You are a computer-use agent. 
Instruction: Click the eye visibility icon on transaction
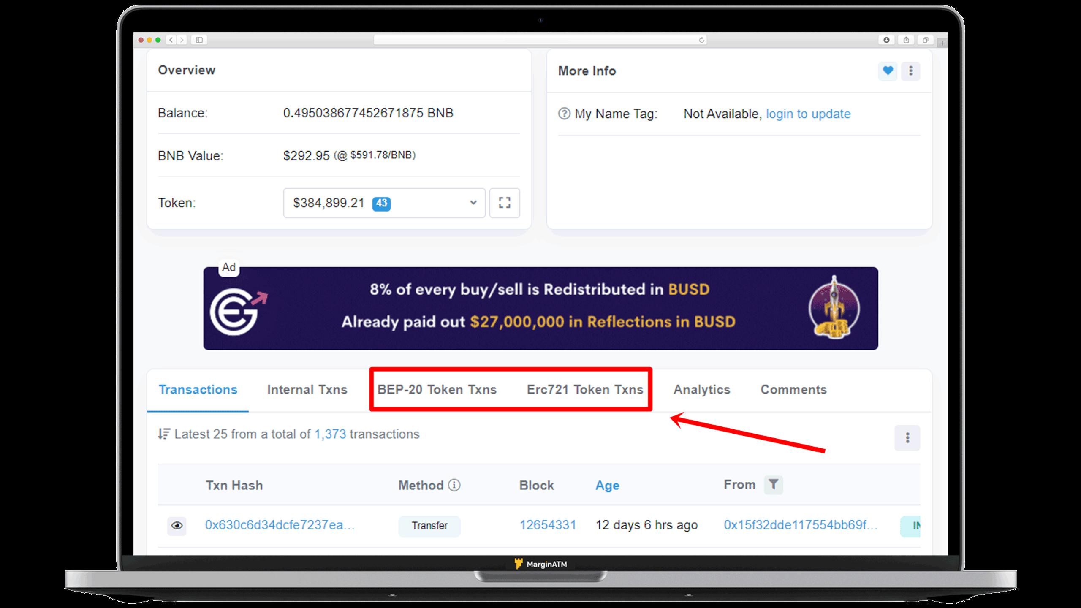[x=177, y=525]
